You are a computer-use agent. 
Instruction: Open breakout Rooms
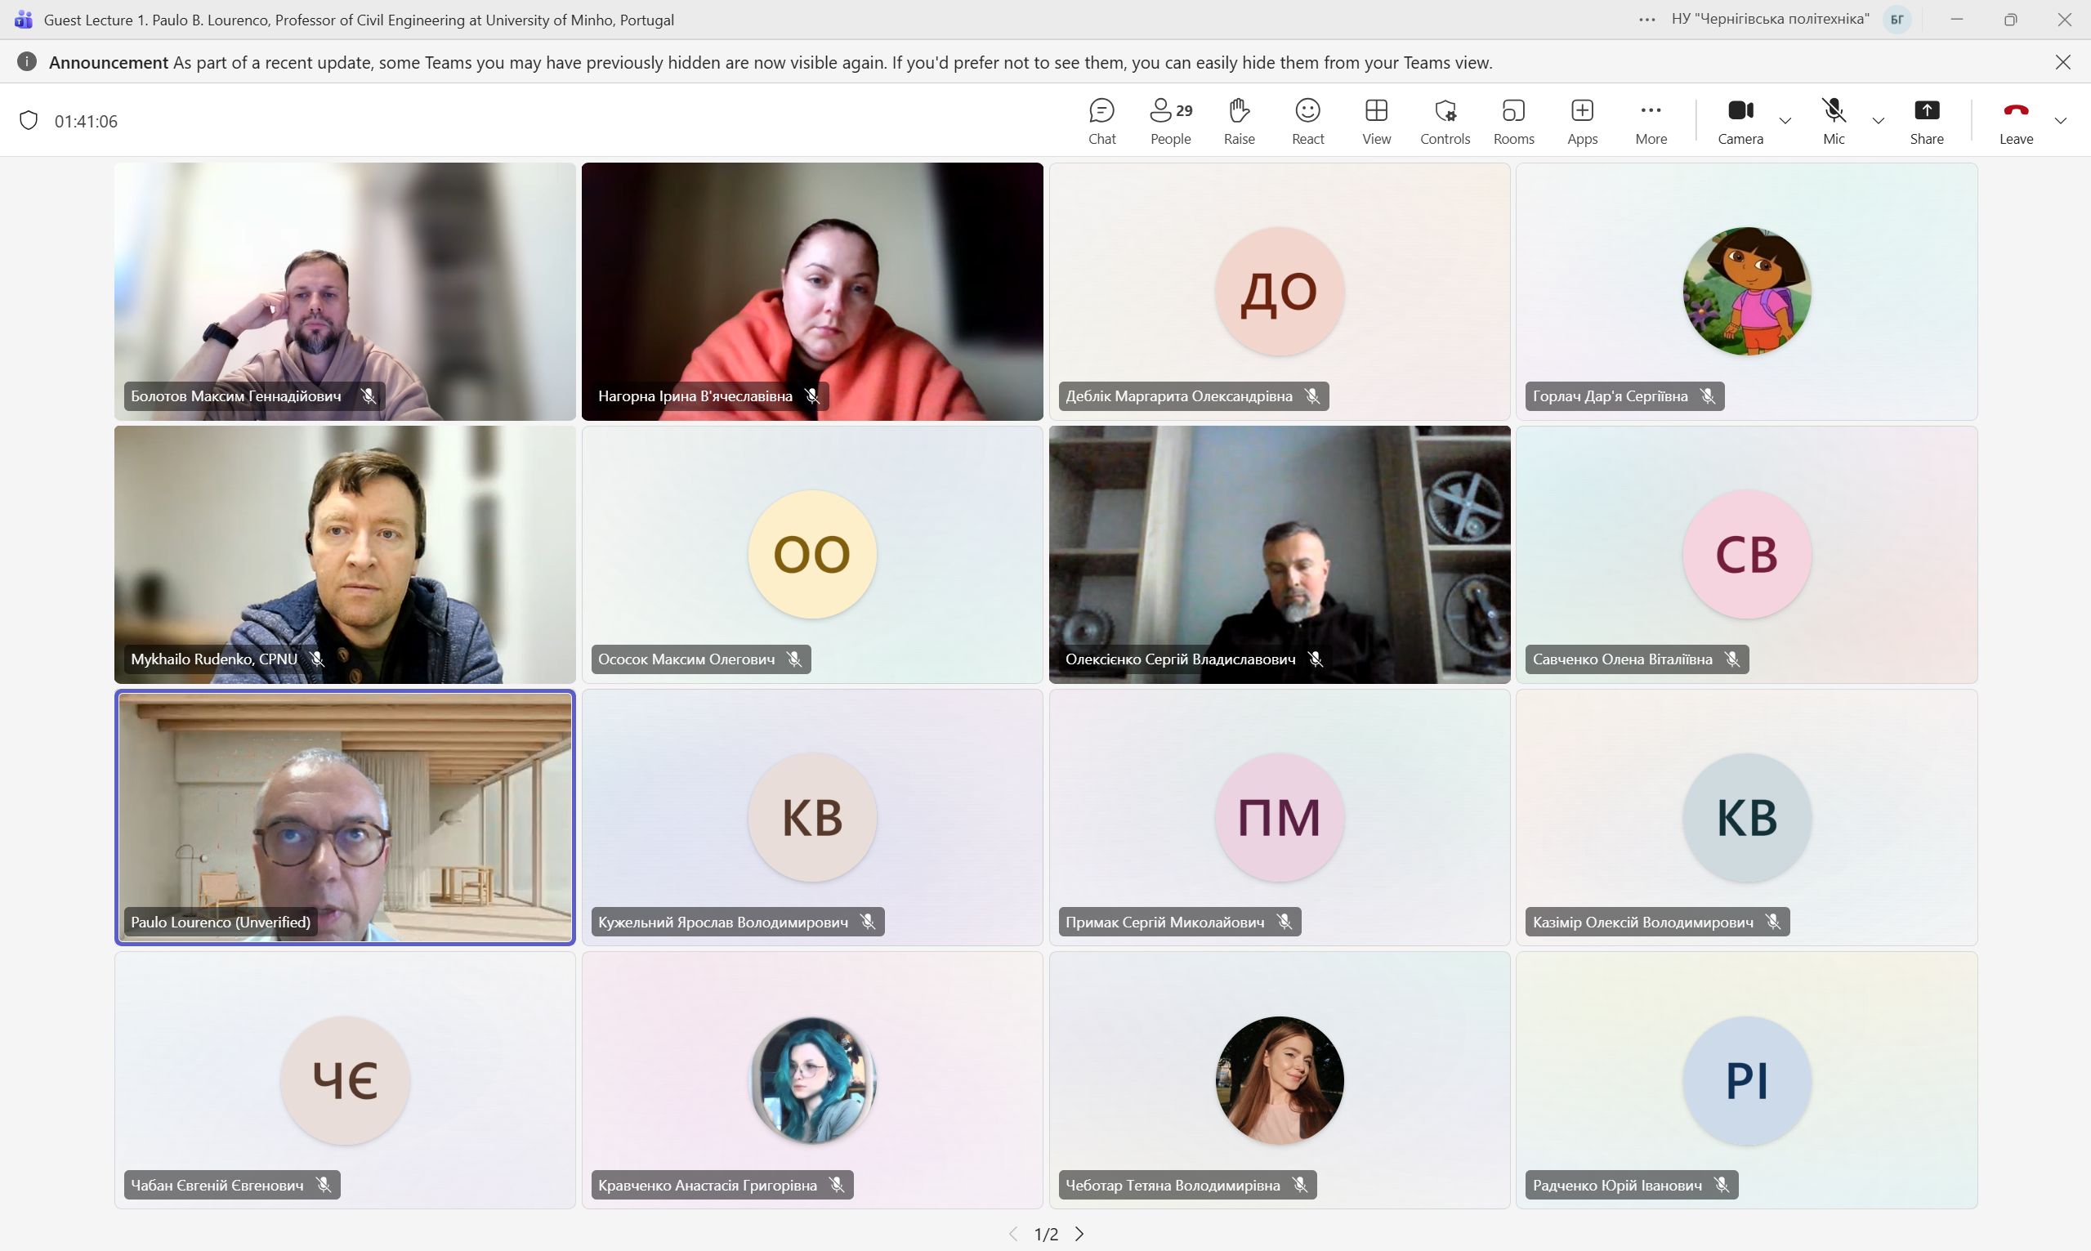[x=1513, y=121]
